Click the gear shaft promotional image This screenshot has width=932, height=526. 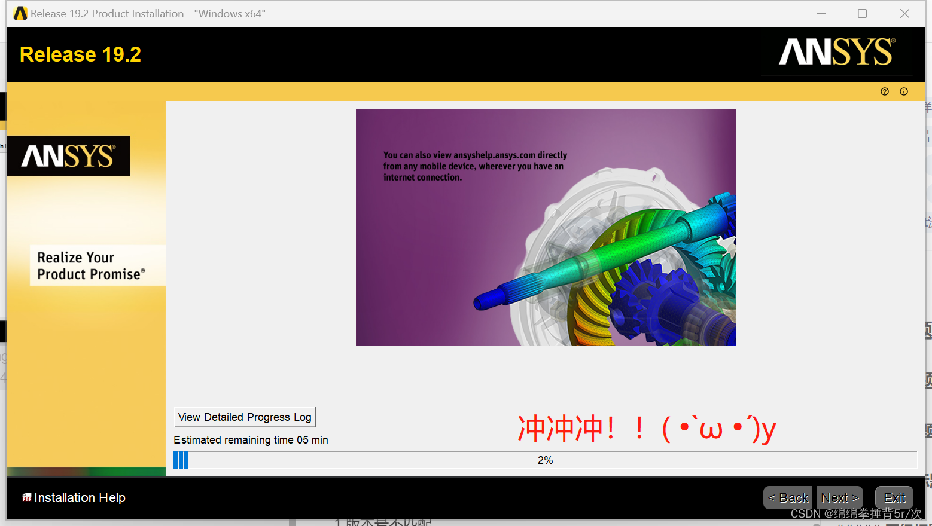pyautogui.click(x=545, y=227)
